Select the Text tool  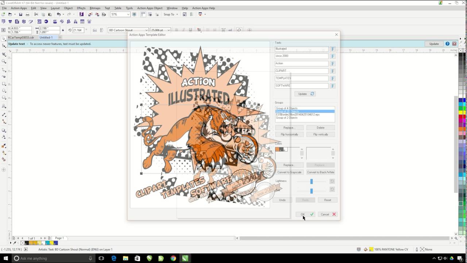tap(4, 106)
